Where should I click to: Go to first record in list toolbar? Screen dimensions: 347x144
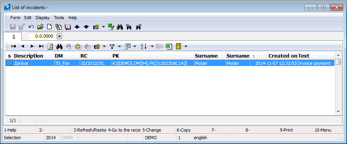pos(14,46)
